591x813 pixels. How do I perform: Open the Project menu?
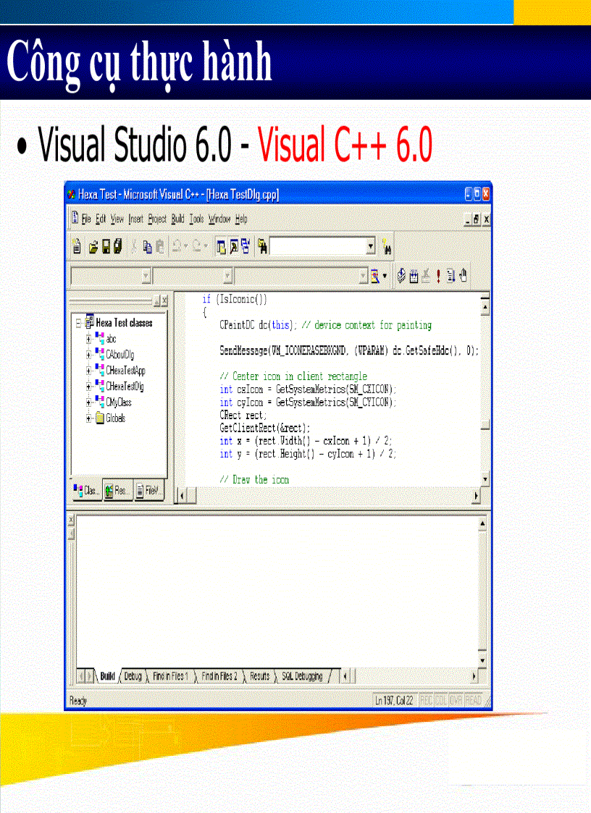(x=156, y=219)
